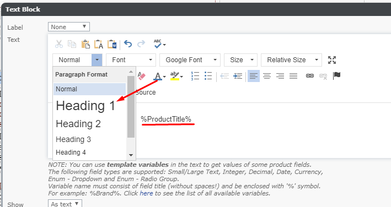Open the text color A picker

[159, 76]
